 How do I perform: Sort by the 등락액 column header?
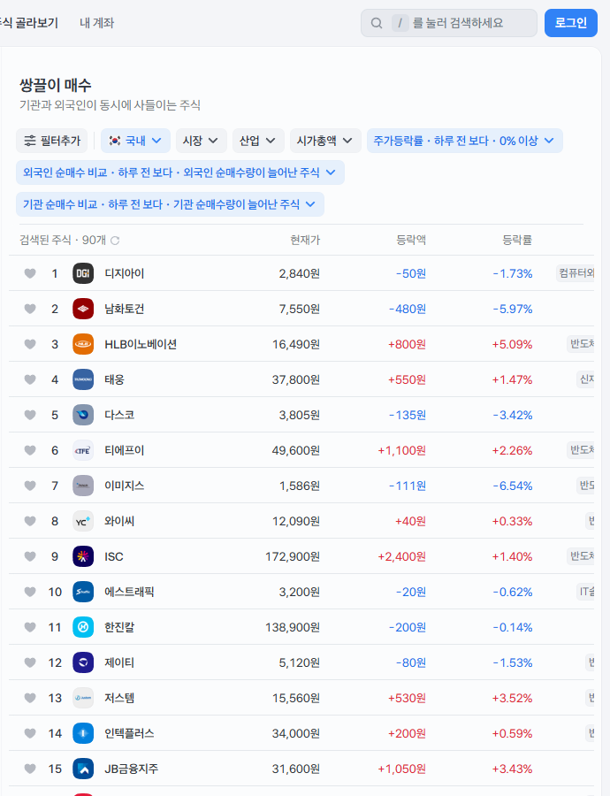pyautogui.click(x=411, y=240)
